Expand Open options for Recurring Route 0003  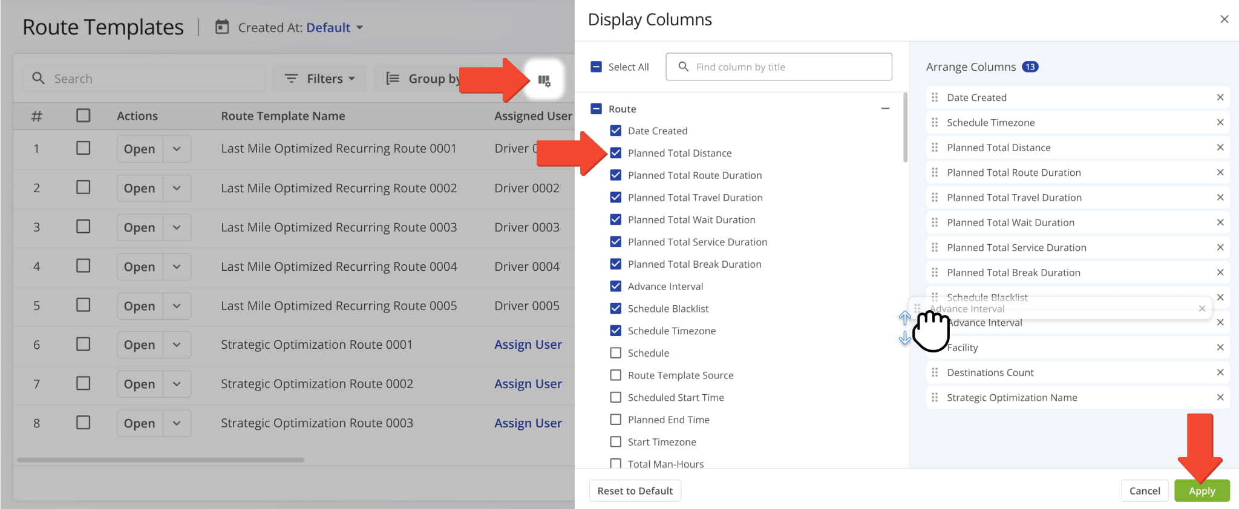pos(177,227)
